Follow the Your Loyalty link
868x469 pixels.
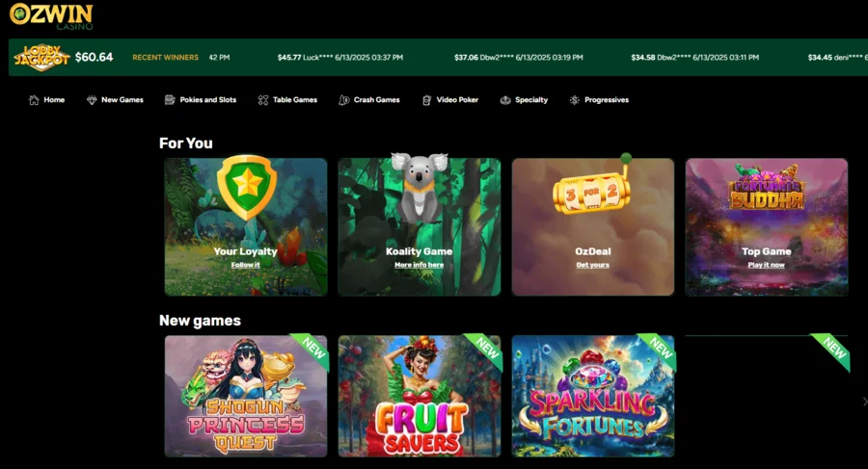245,265
